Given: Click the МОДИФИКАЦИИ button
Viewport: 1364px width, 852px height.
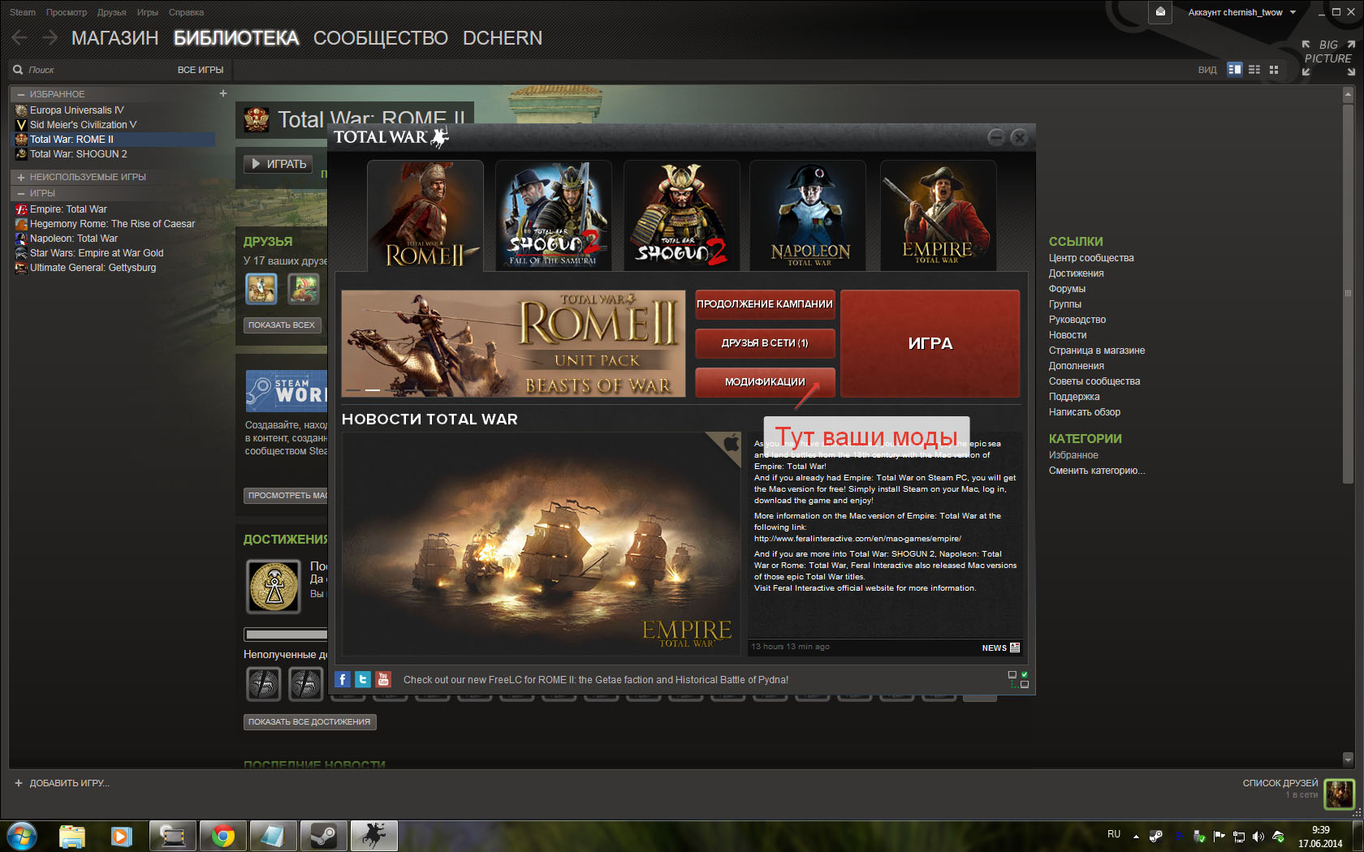Looking at the screenshot, I should tap(765, 382).
